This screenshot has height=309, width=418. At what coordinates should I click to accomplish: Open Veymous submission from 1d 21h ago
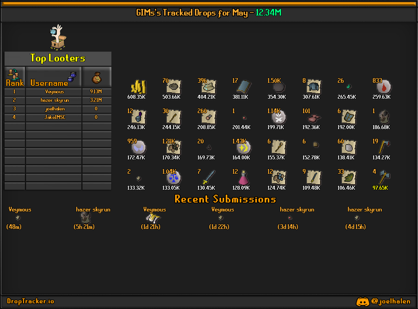153,218
